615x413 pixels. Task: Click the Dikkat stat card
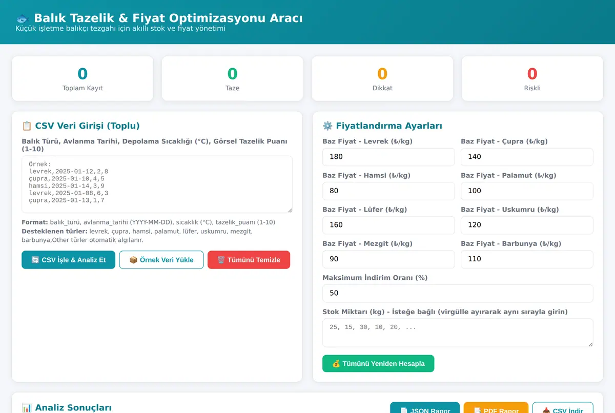point(382,78)
